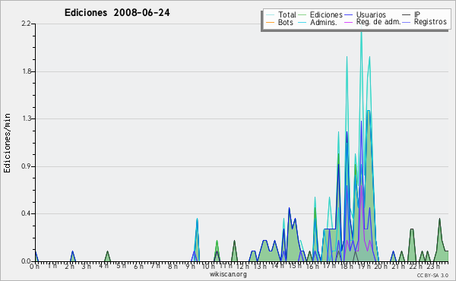
Task: Click the orange Bots legend swatch
Action: 270,22
